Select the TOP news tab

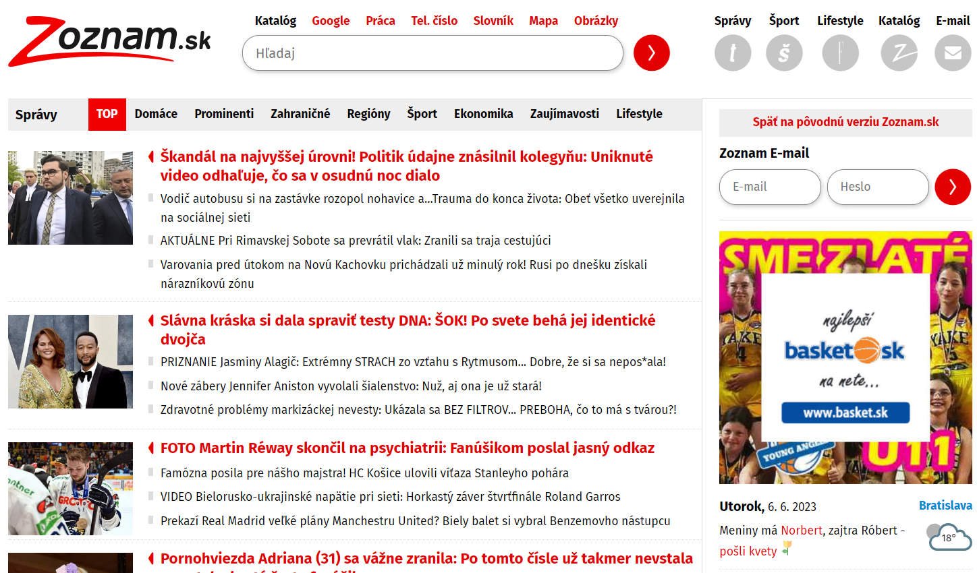[x=107, y=114]
